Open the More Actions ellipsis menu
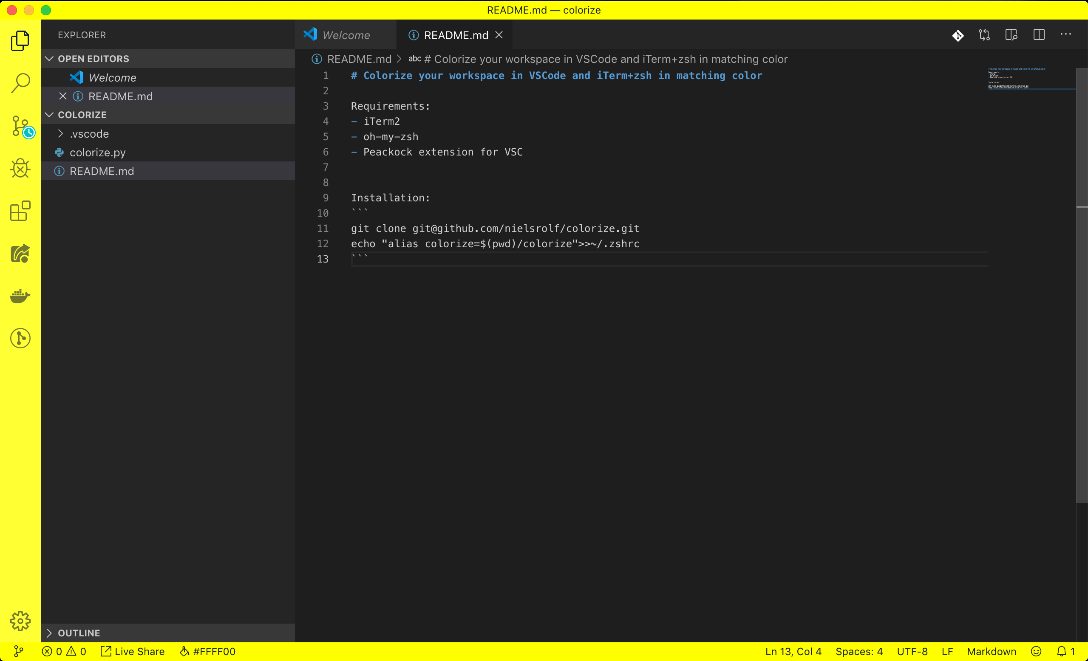Image resolution: width=1088 pixels, height=661 pixels. tap(1065, 35)
